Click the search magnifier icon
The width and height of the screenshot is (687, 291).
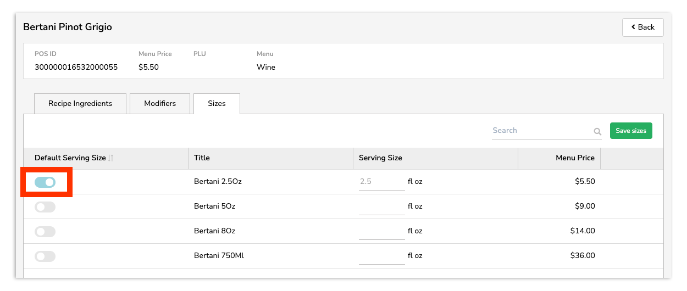[597, 132]
